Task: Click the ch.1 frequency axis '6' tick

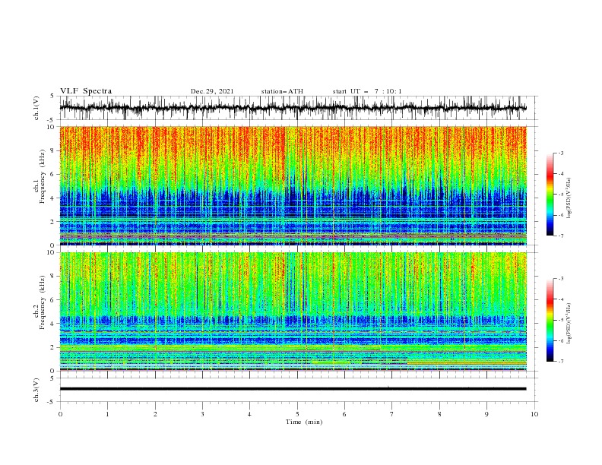Action: click(53, 174)
